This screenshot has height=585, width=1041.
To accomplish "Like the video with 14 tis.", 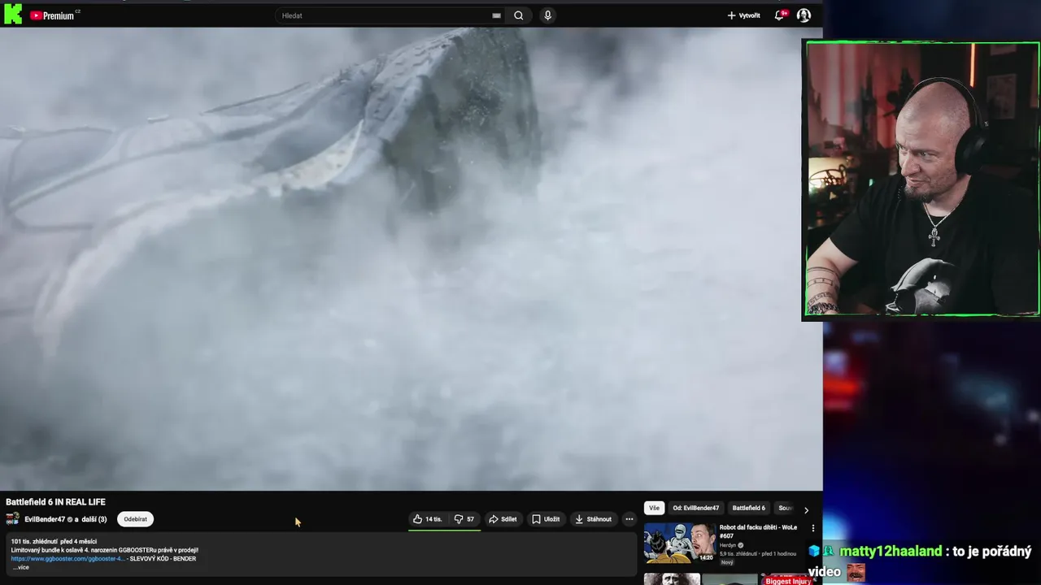I will pyautogui.click(x=428, y=519).
